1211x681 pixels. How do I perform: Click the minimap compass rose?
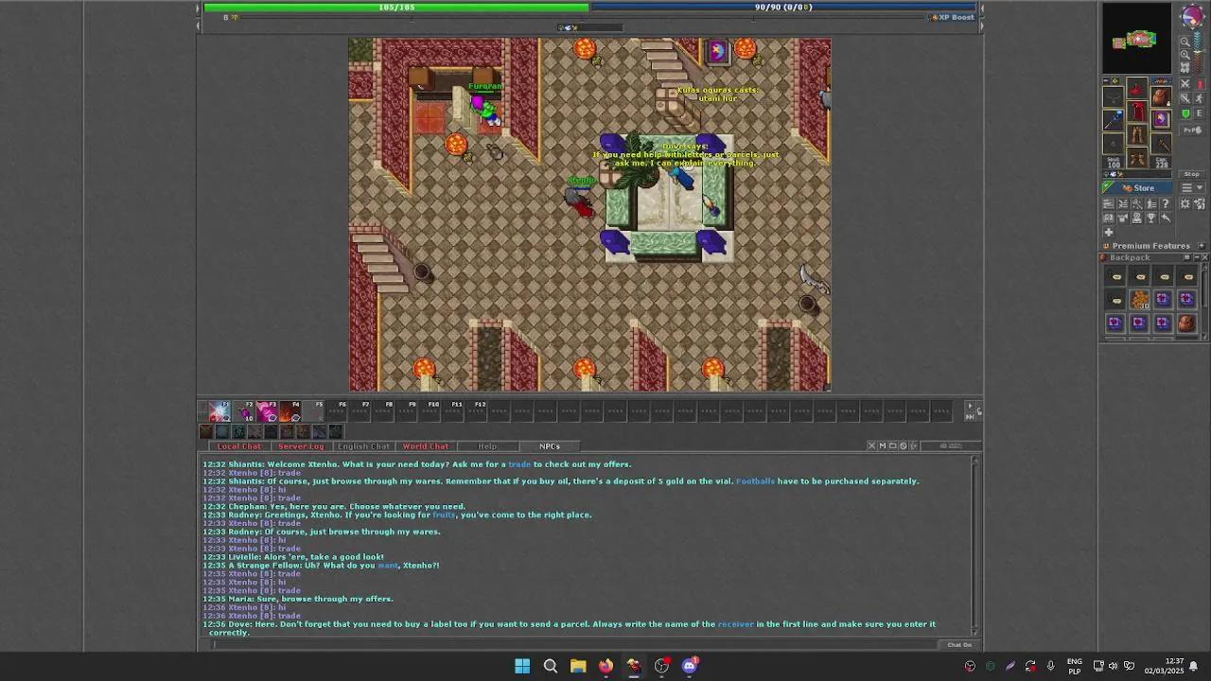(1192, 17)
